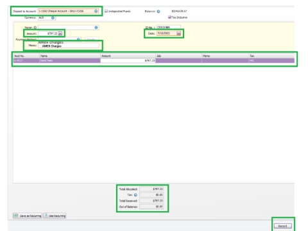Viewport: 308px width, 231px height.
Task: Click the tax code cell in Bank Fees row
Action: point(271,60)
